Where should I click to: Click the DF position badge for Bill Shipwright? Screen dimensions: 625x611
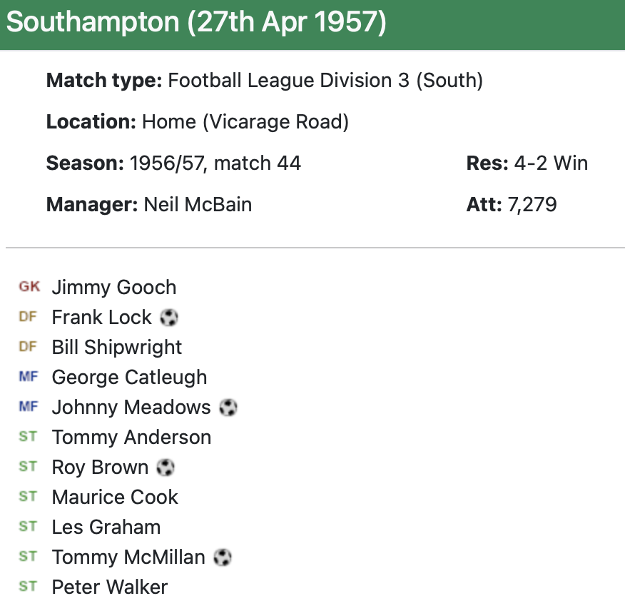pos(28,347)
